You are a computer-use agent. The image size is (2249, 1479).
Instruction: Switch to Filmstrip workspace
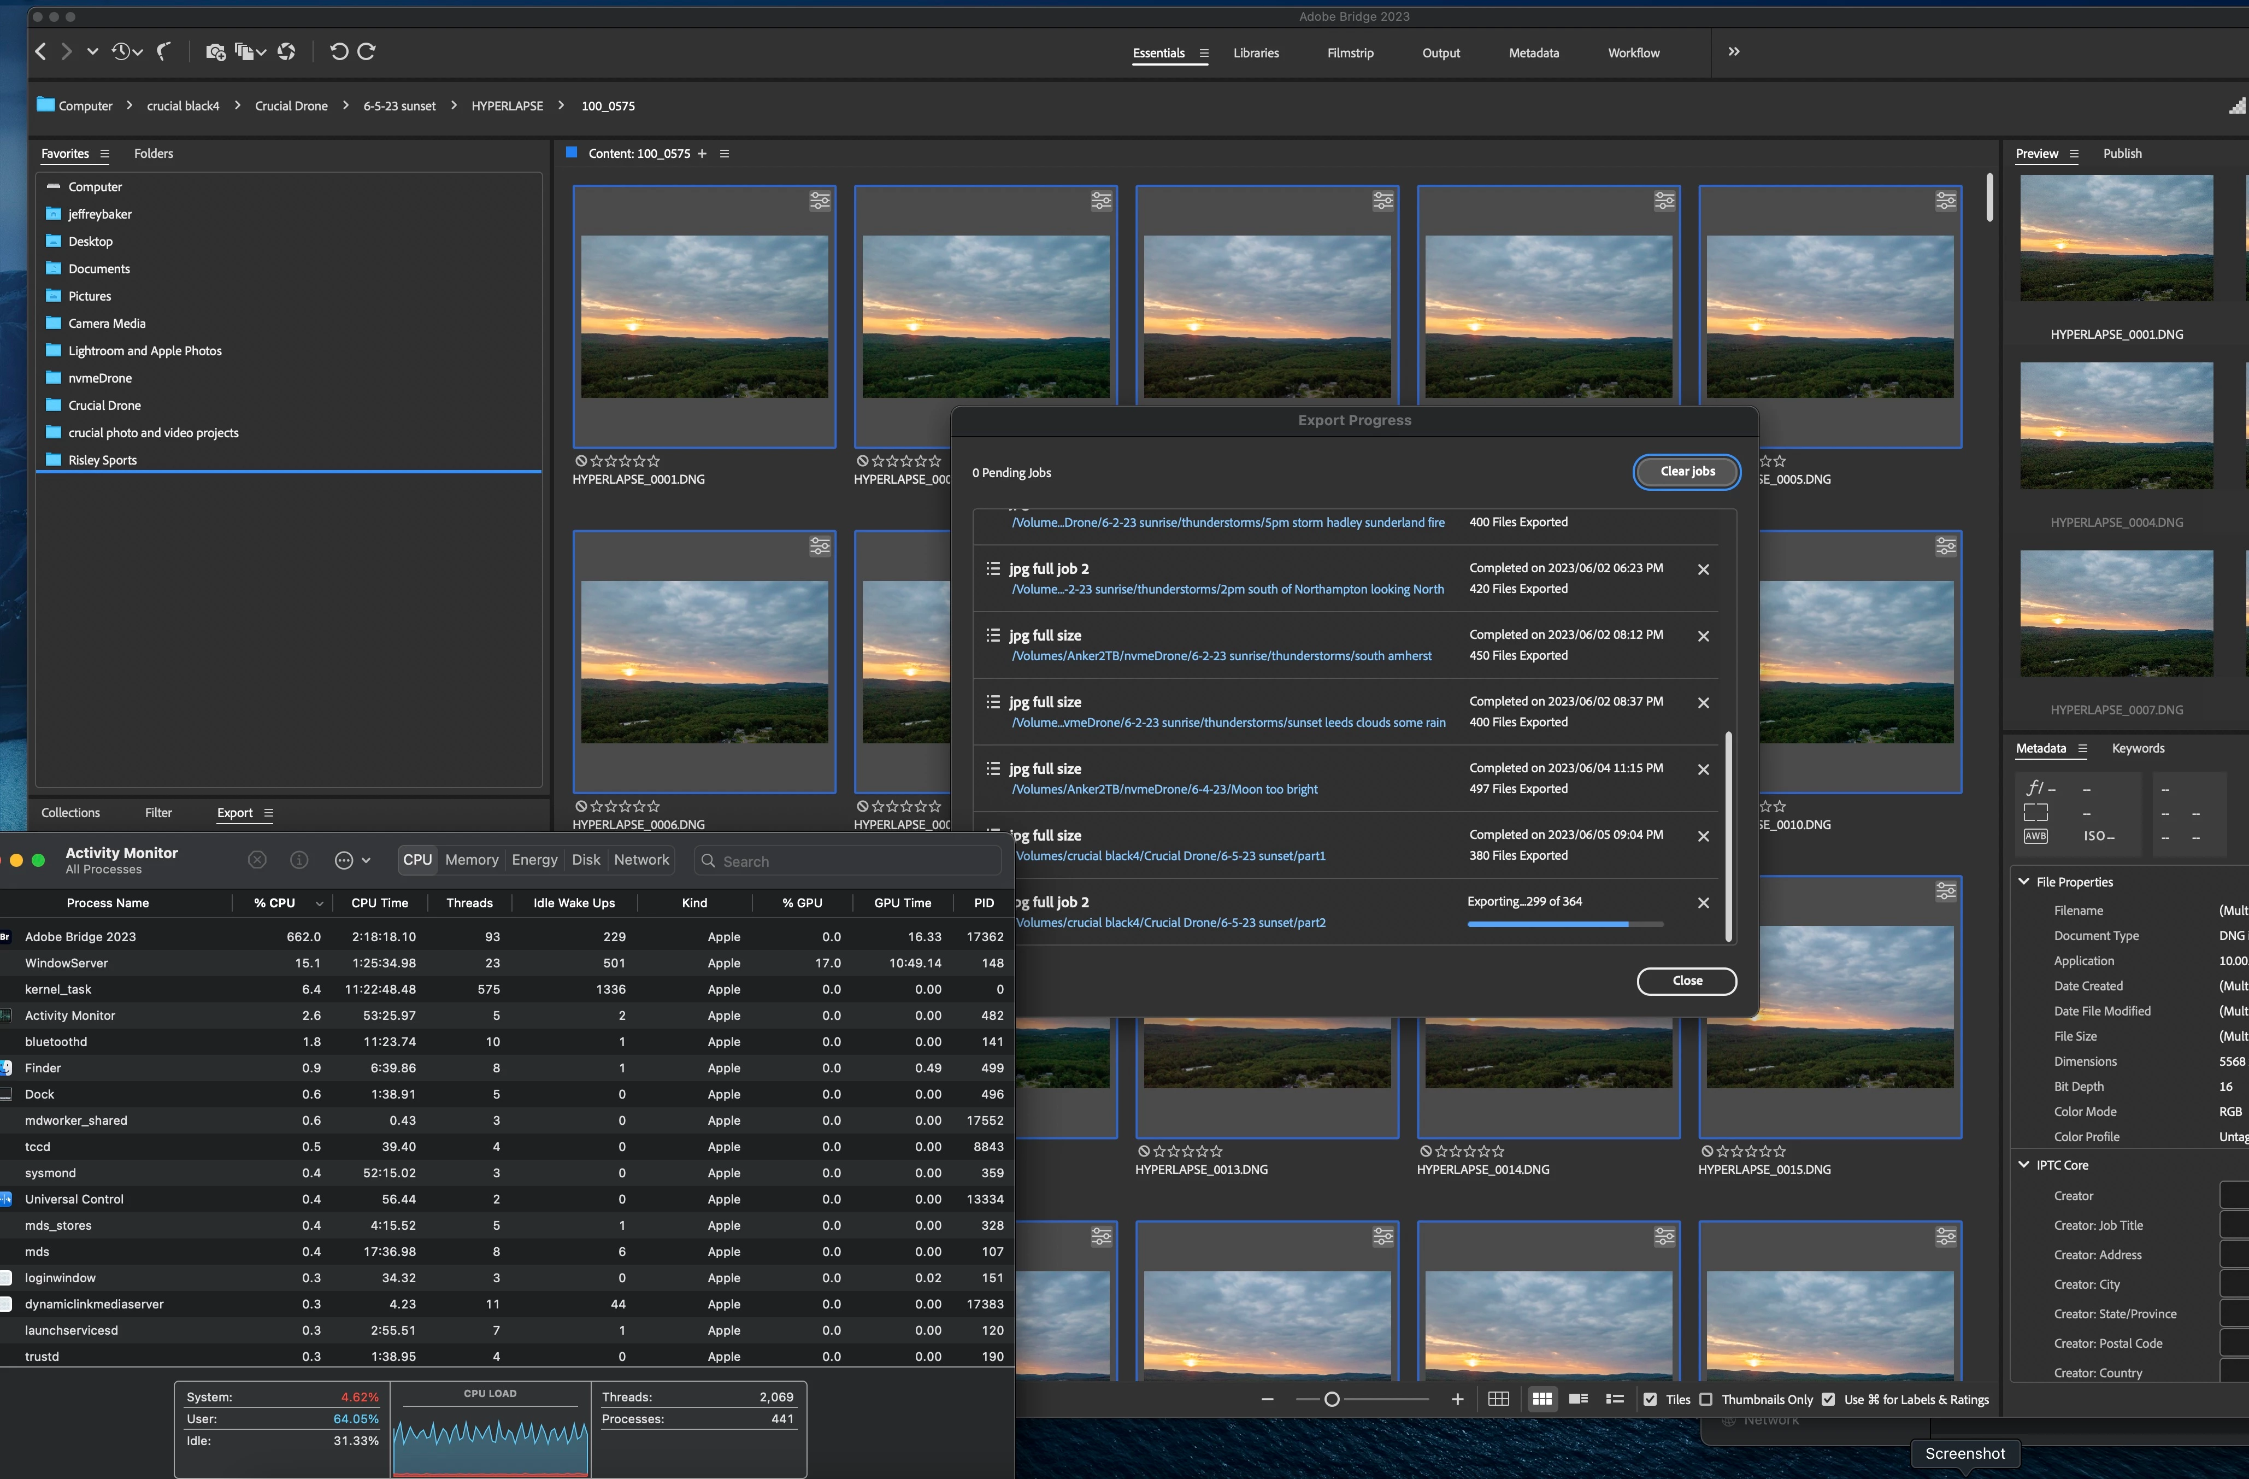(1350, 53)
